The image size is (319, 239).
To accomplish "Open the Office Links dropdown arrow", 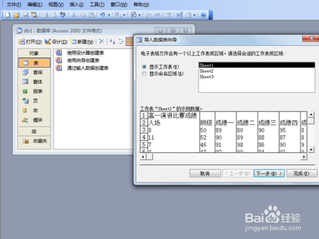I will 124,15.
